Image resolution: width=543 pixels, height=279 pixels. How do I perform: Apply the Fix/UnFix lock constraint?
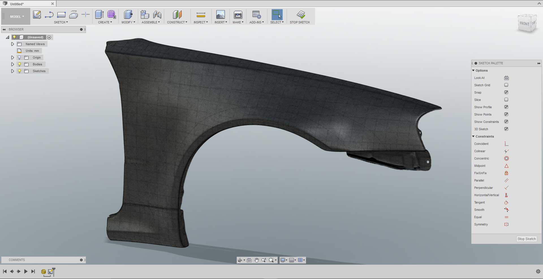pos(506,173)
